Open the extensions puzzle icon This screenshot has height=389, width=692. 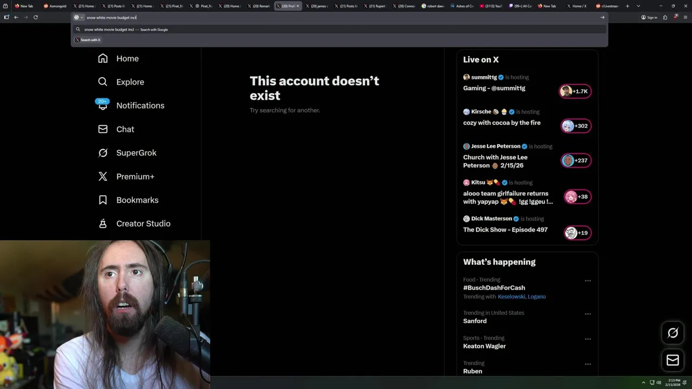pyautogui.click(x=665, y=17)
